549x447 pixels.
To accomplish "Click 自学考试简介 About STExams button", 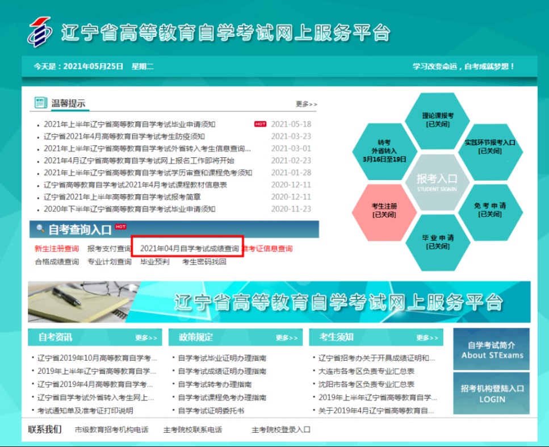I will tap(492, 349).
